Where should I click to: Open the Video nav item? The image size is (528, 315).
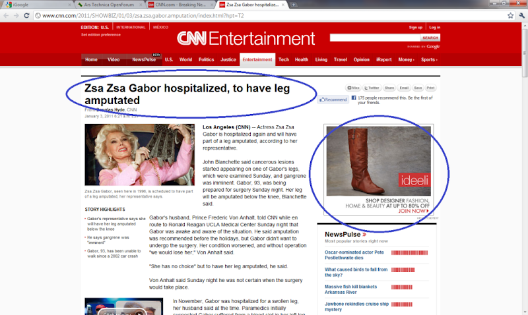[x=114, y=59]
